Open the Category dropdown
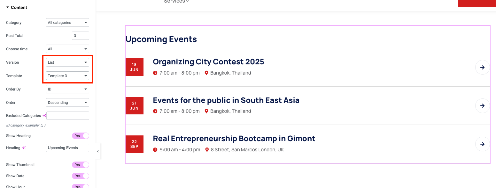 [67, 23]
